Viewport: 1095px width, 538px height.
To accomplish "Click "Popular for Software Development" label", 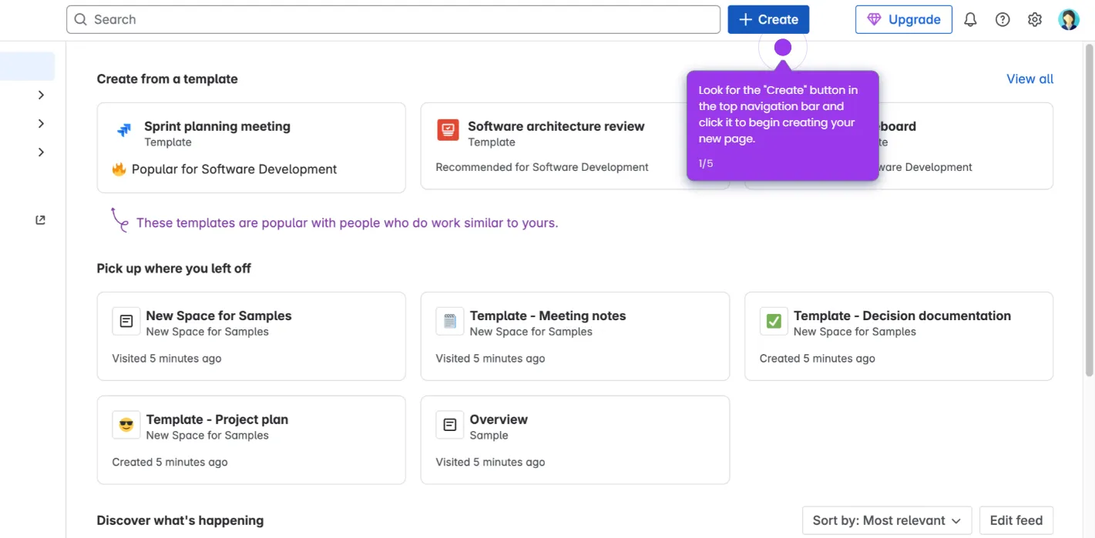I will pyautogui.click(x=234, y=169).
